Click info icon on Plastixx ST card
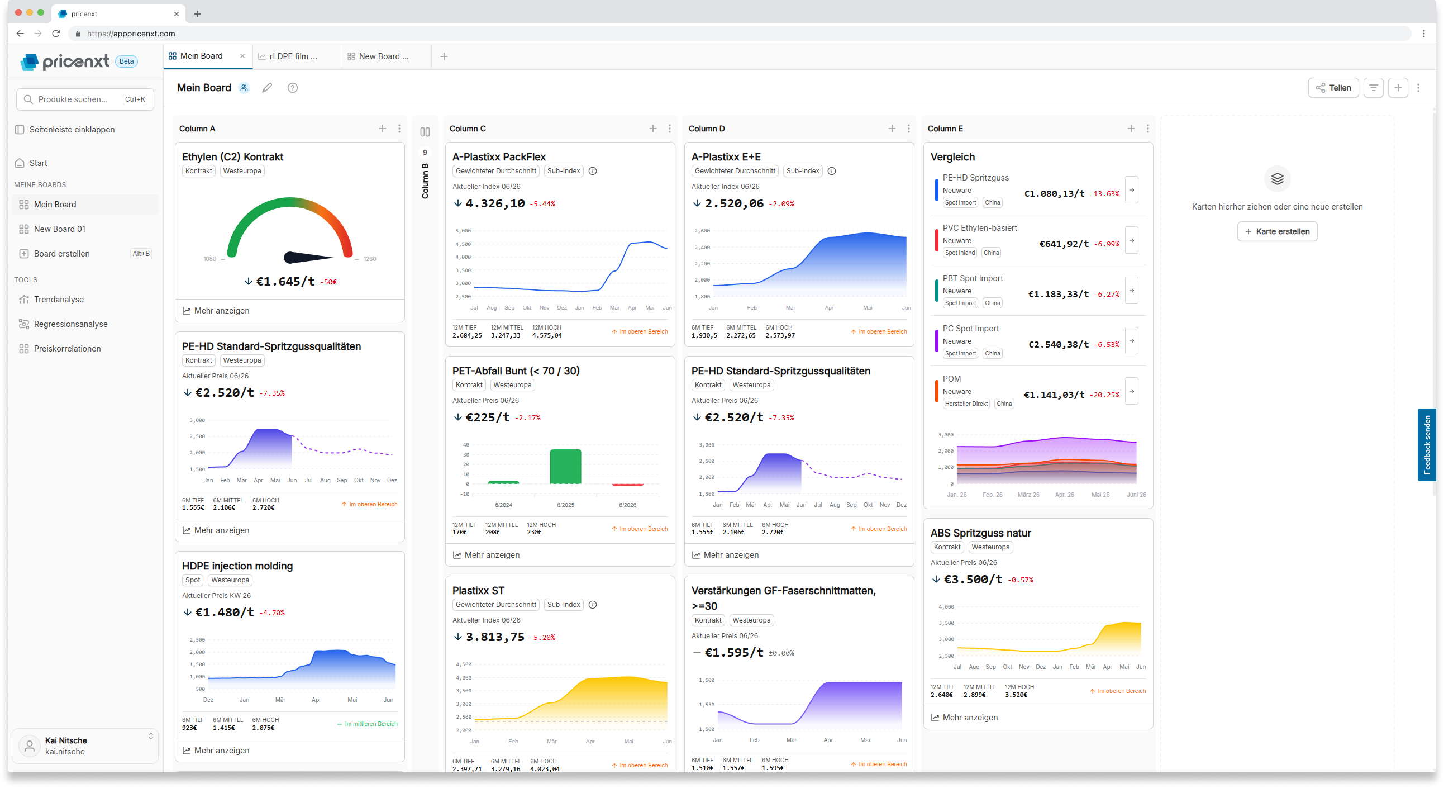 593,605
